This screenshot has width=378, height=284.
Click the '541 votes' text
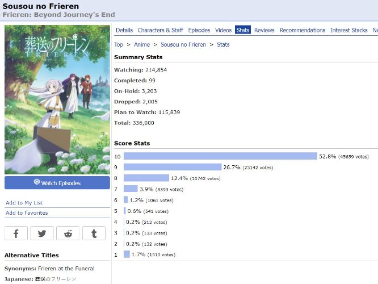(x=156, y=211)
